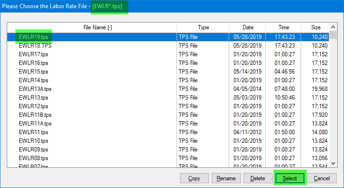Screen dimensions: 344x188
Task: Click the Cancel button
Action: pyautogui.click(x=322, y=178)
